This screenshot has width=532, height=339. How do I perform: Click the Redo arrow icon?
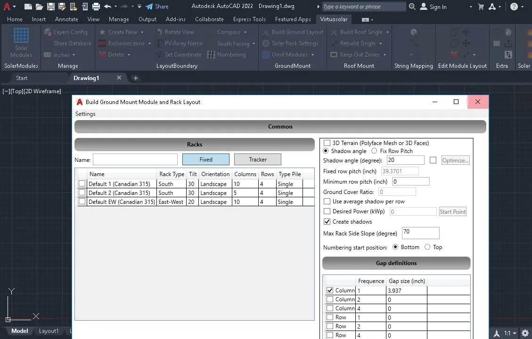click(x=124, y=7)
